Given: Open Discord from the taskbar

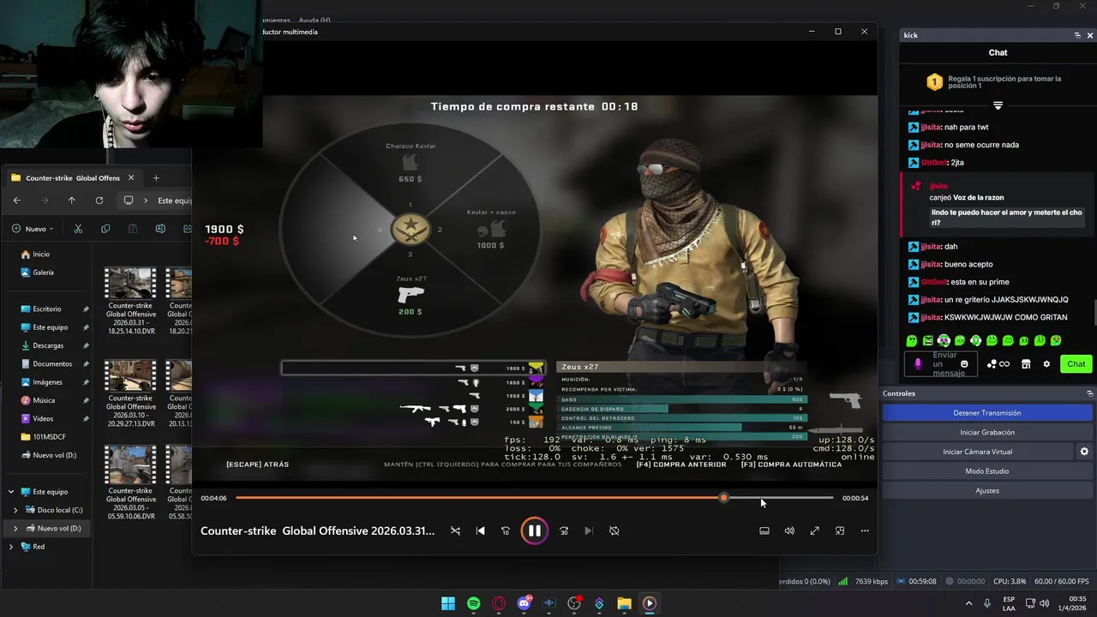Looking at the screenshot, I should [x=524, y=603].
